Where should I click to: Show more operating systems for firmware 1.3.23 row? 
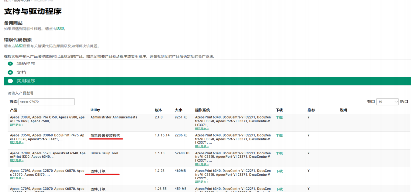click(x=201, y=182)
